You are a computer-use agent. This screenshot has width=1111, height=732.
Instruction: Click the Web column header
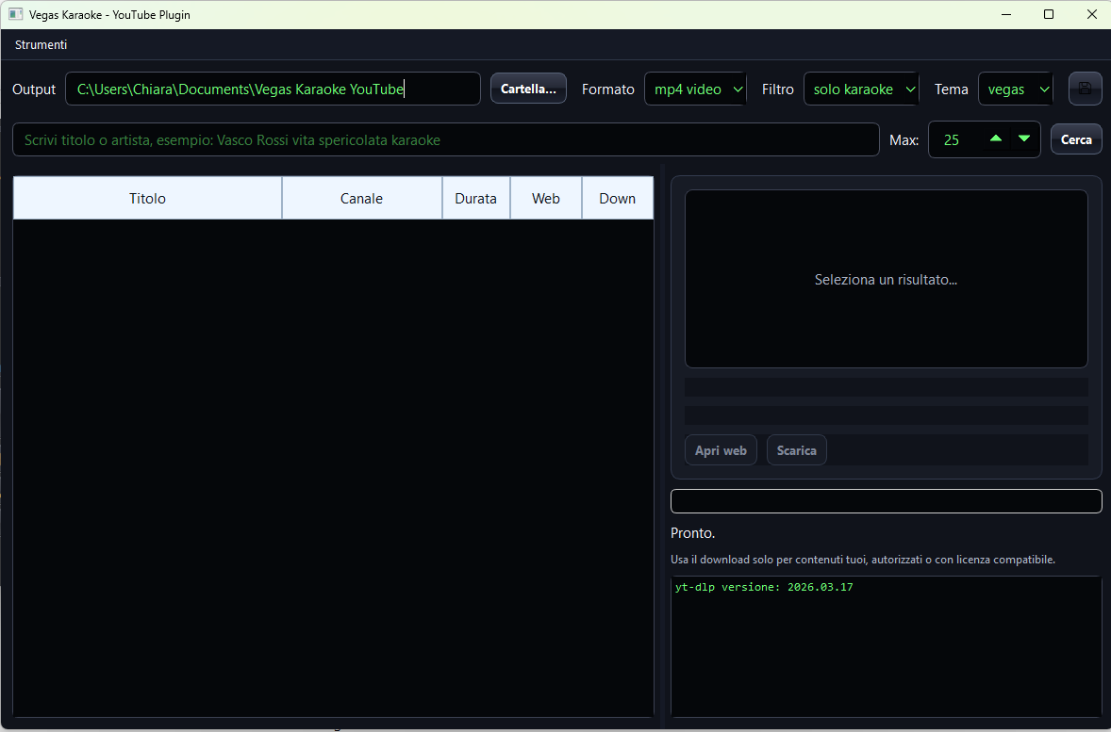click(545, 198)
